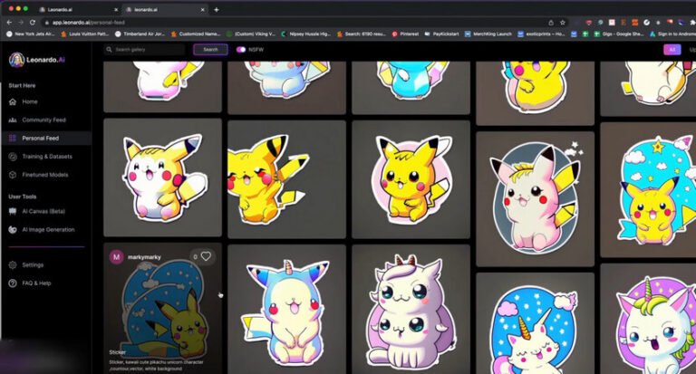Open the Nipsey Hussle bookmark
696x374 pixels.
305,34
